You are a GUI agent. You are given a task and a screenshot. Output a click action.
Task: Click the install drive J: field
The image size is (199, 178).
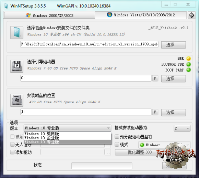pyautogui.click(x=86, y=112)
